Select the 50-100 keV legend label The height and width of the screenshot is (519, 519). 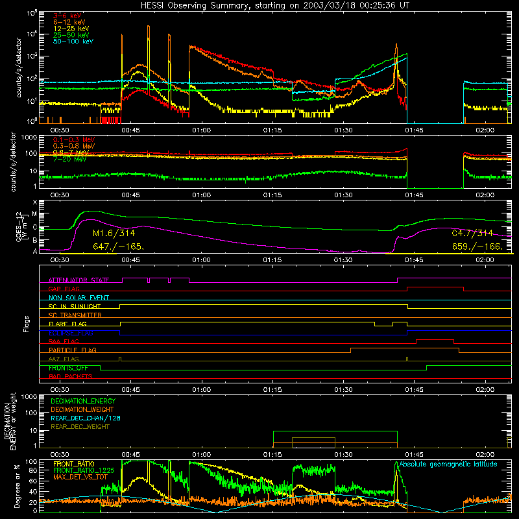tap(73, 42)
